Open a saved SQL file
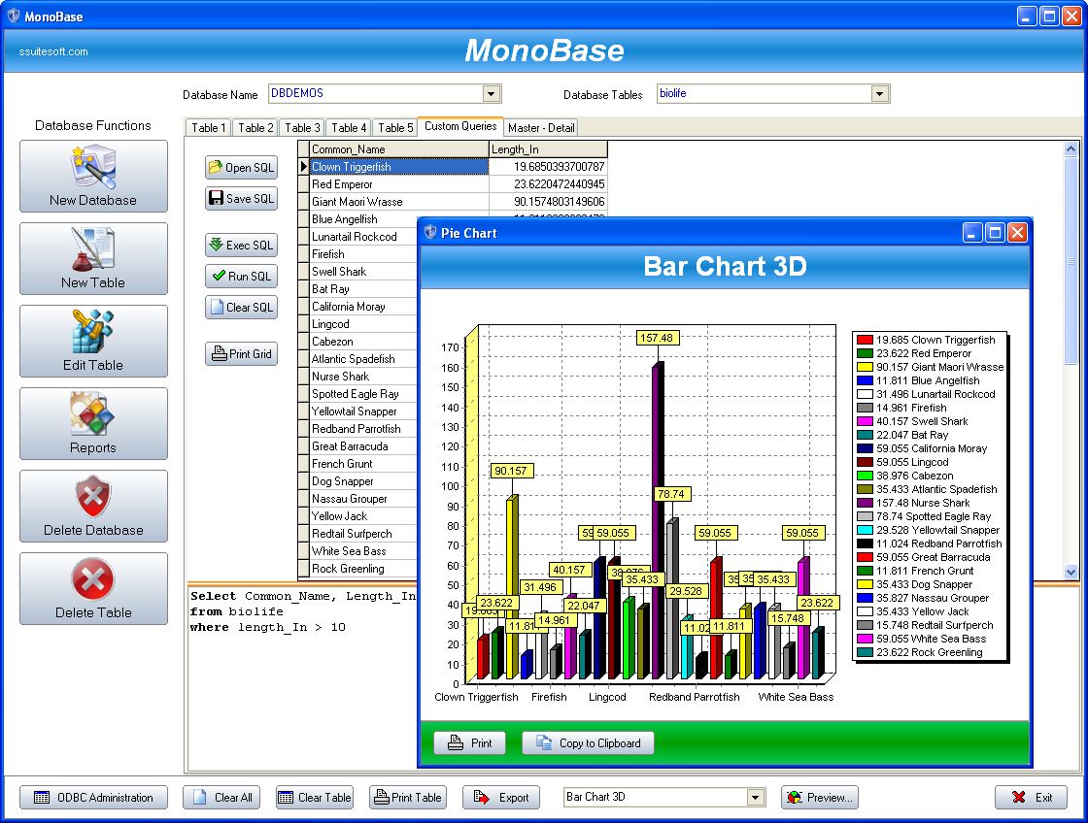This screenshot has width=1088, height=823. pos(241,167)
